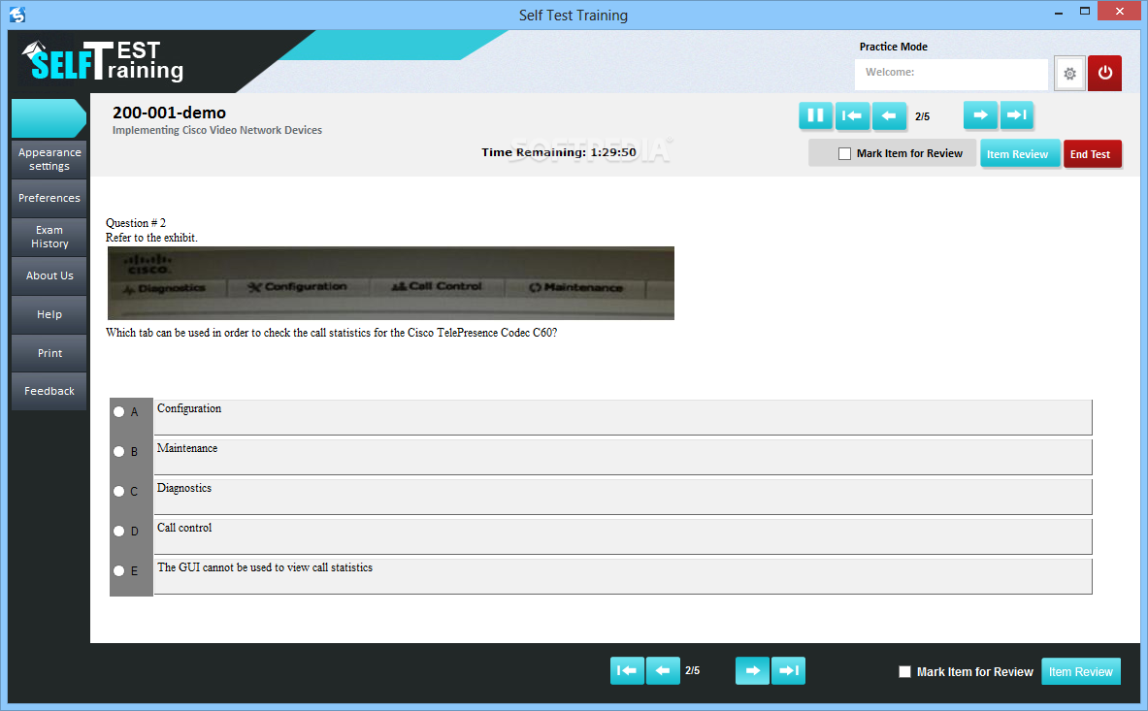Pause the test timer
The height and width of the screenshot is (711, 1148).
pyautogui.click(x=815, y=115)
